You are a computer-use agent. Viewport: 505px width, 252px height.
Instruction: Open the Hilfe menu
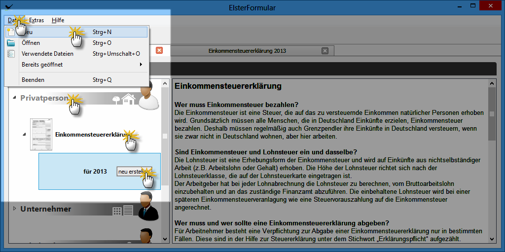58,20
